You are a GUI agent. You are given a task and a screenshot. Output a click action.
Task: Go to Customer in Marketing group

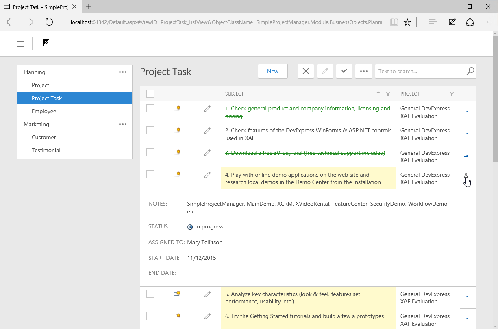pyautogui.click(x=44, y=137)
